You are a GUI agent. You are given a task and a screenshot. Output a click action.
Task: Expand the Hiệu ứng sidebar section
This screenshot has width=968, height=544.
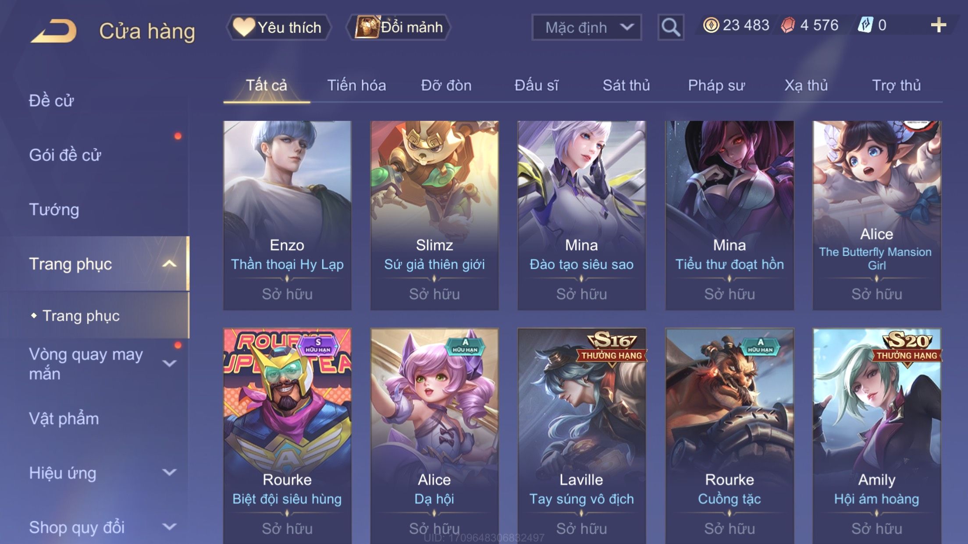pyautogui.click(x=169, y=472)
